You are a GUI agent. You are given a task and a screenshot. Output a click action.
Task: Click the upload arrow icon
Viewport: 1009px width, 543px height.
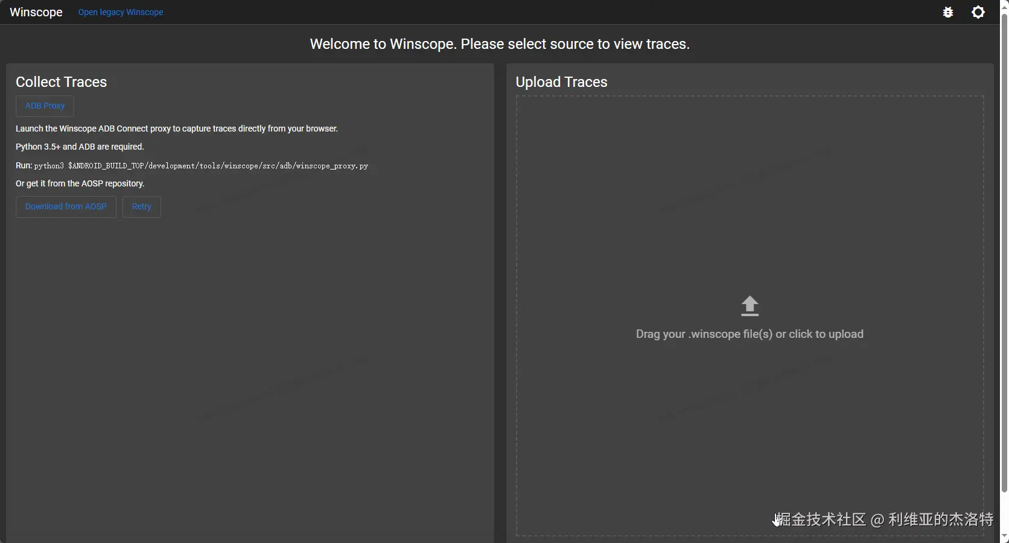coord(750,306)
